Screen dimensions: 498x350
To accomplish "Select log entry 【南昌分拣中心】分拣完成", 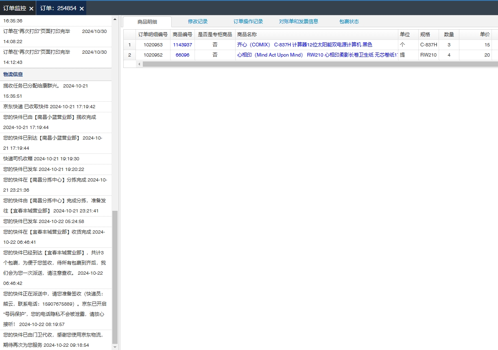I will [56, 185].
